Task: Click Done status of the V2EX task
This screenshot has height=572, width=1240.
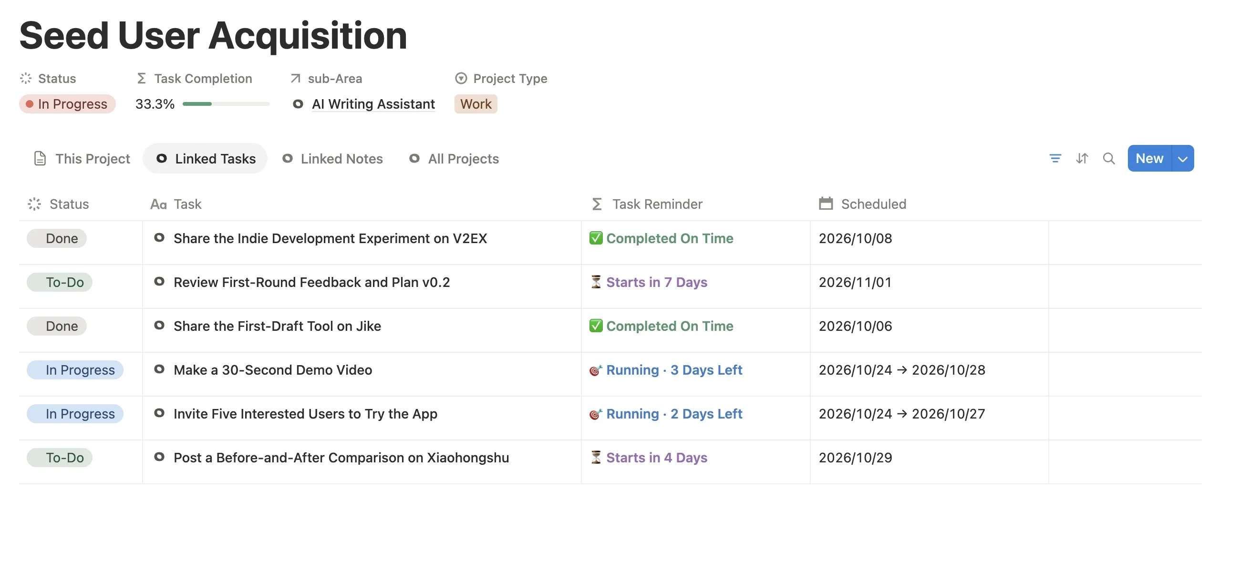Action: coord(57,238)
